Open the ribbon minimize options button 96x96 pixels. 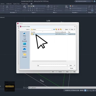pyautogui.click(x=31, y=4)
